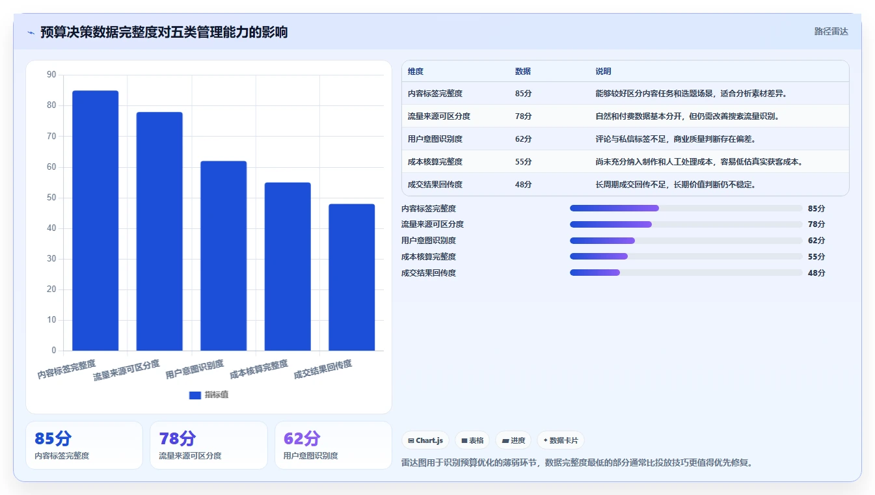The height and width of the screenshot is (495, 875).
Task: Click the 流量来源可区分度 bar in chart
Action: (159, 231)
